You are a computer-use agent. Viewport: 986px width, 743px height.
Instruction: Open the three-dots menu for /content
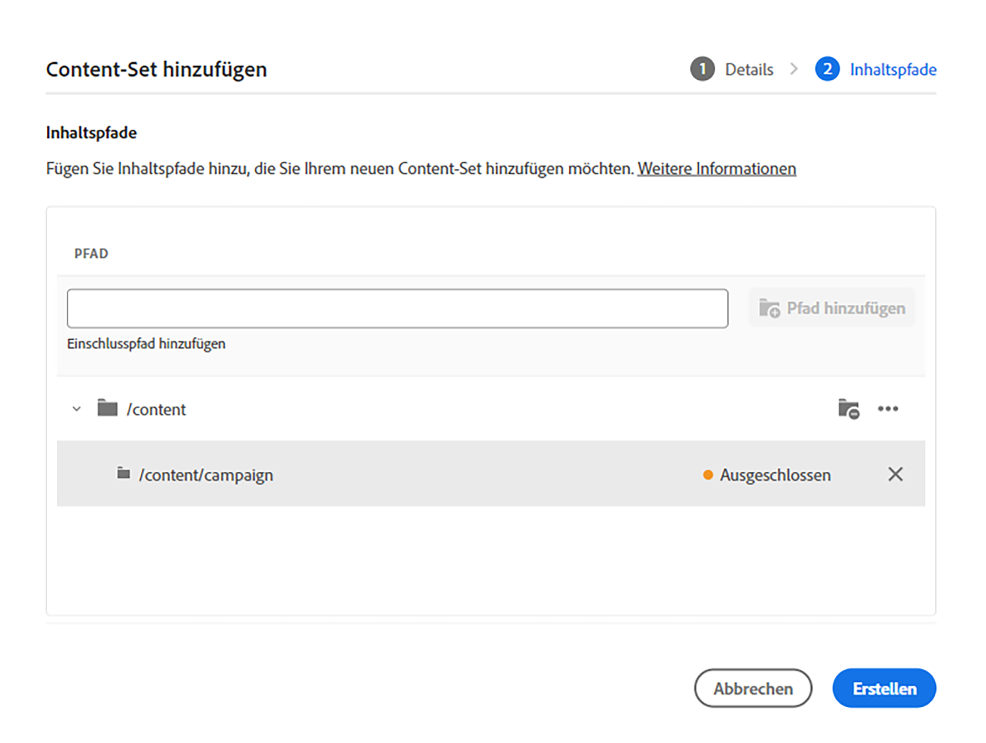888,409
